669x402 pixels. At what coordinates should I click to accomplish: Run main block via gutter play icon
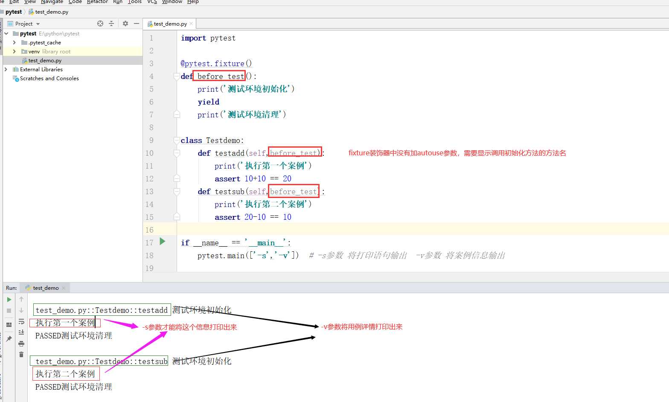tap(163, 242)
